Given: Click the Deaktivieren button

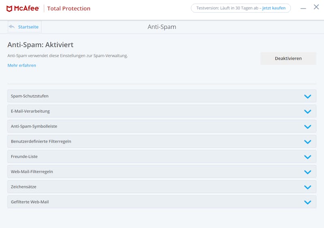Looking at the screenshot, I should (288, 58).
